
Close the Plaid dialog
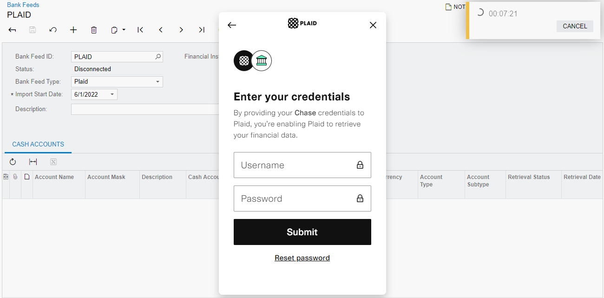[x=373, y=25]
